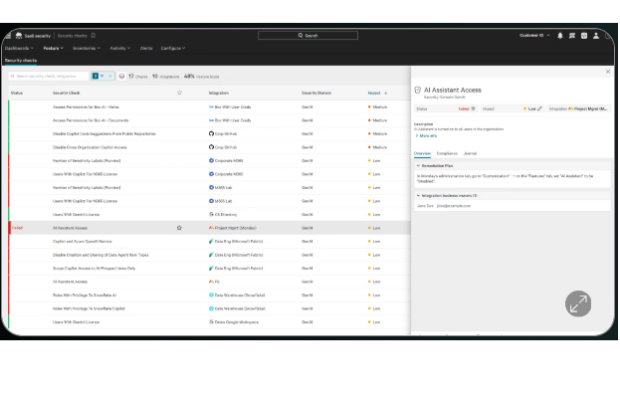Viewport: 620px width, 398px height.
Task: Open the hamburger menu in the header
Action: pyautogui.click(x=8, y=35)
